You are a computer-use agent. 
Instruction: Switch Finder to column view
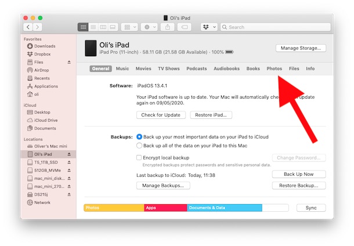(x=103, y=27)
